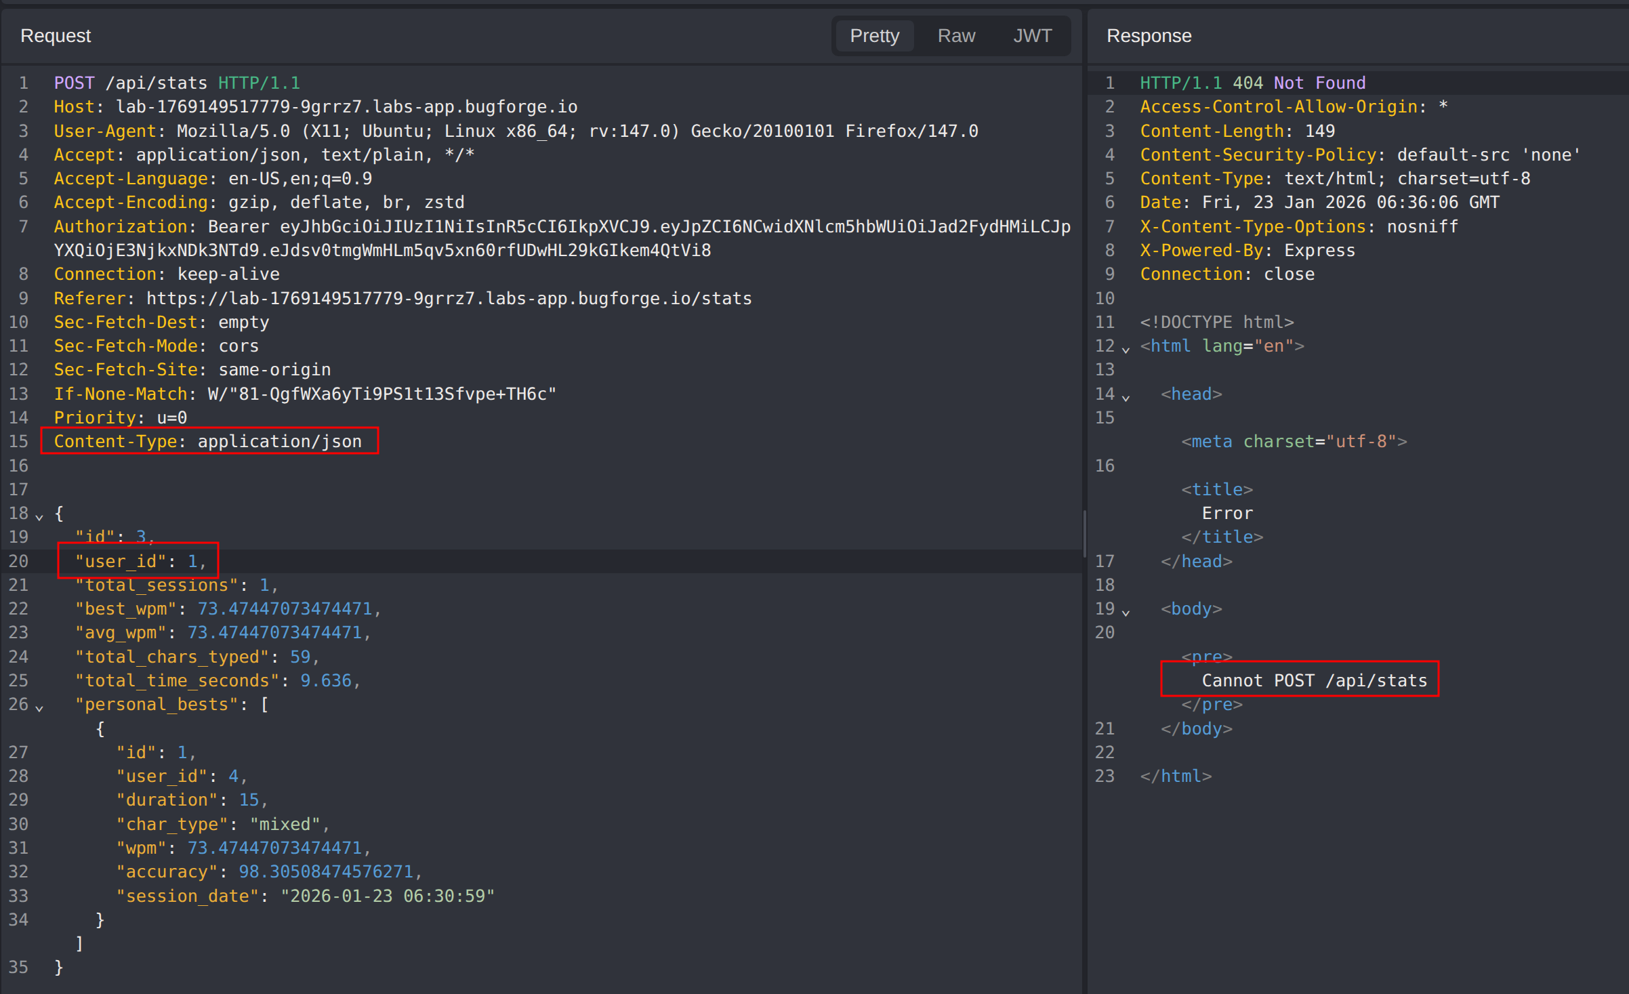The height and width of the screenshot is (994, 1629).
Task: Click the Cannot POST /api/stats message
Action: point(1314,680)
